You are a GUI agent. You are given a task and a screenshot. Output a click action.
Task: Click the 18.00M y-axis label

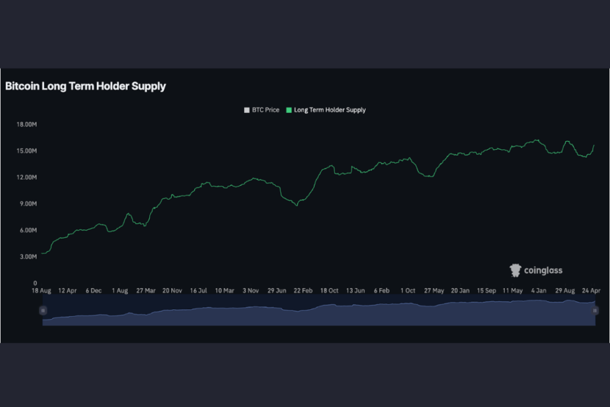pos(27,124)
